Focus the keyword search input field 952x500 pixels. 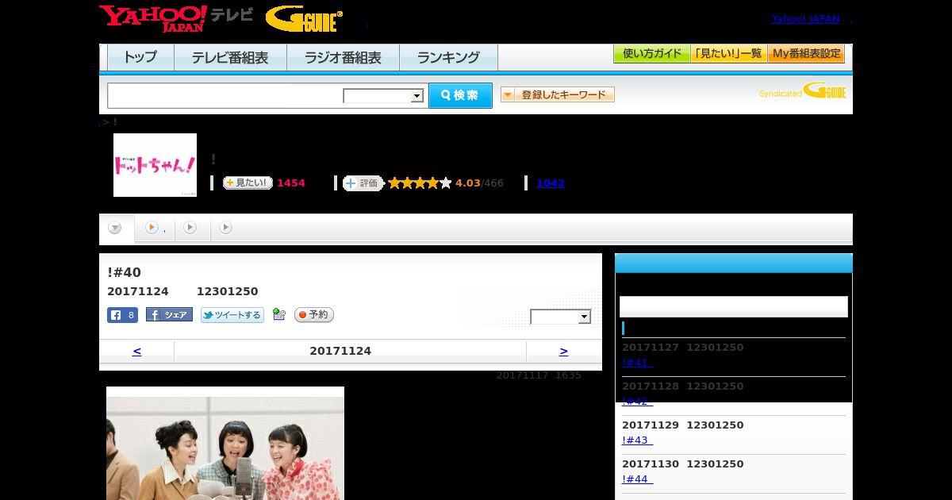pos(225,95)
